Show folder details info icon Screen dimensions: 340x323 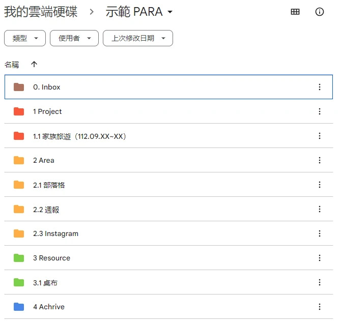[x=320, y=12]
